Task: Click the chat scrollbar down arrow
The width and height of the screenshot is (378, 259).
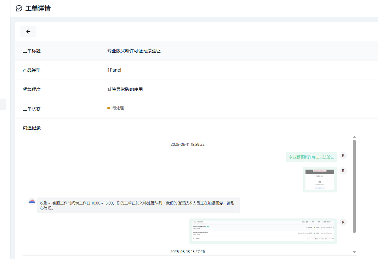Action: (354, 252)
